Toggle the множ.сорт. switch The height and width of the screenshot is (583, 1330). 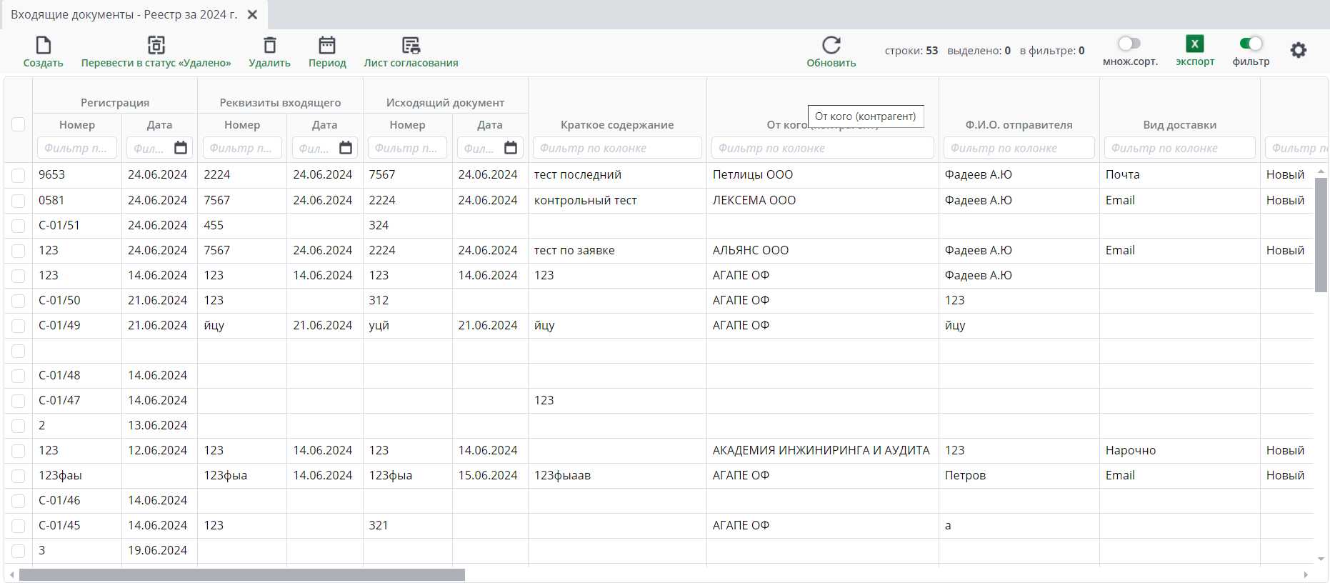pos(1129,44)
